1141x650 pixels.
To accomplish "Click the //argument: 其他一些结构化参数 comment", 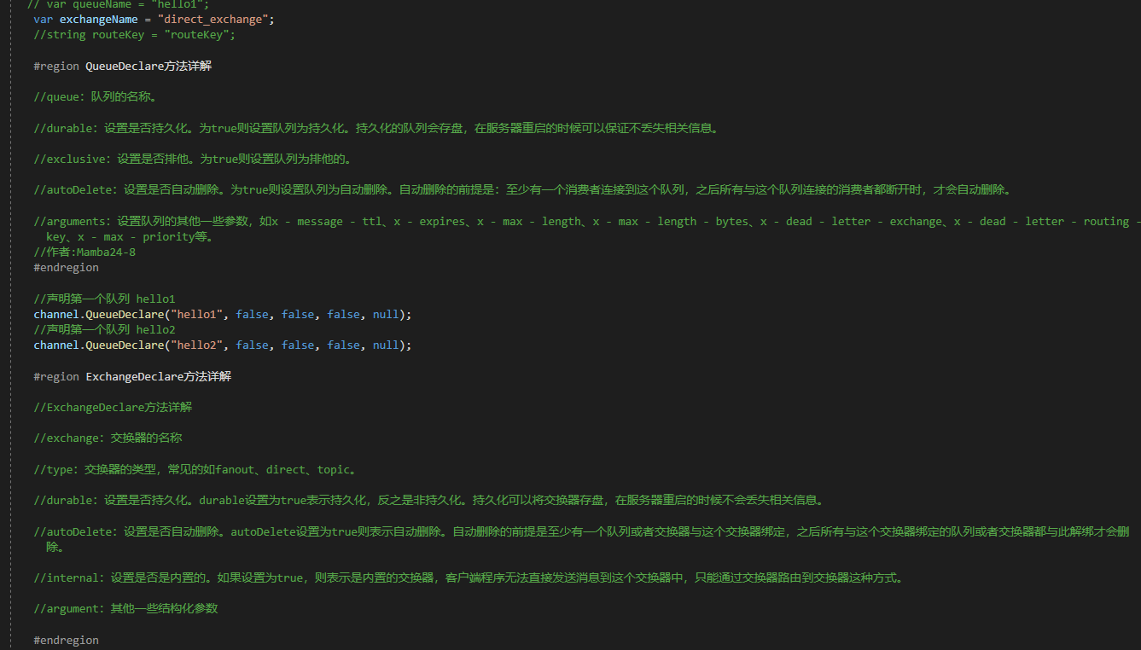I will [125, 608].
